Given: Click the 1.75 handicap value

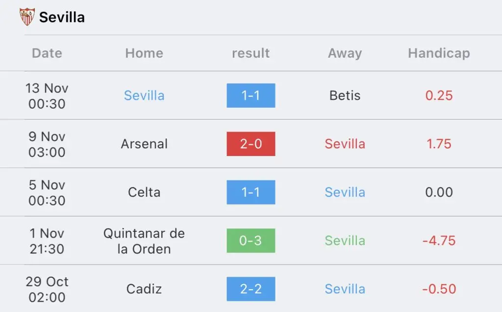Looking at the screenshot, I should click(439, 144).
